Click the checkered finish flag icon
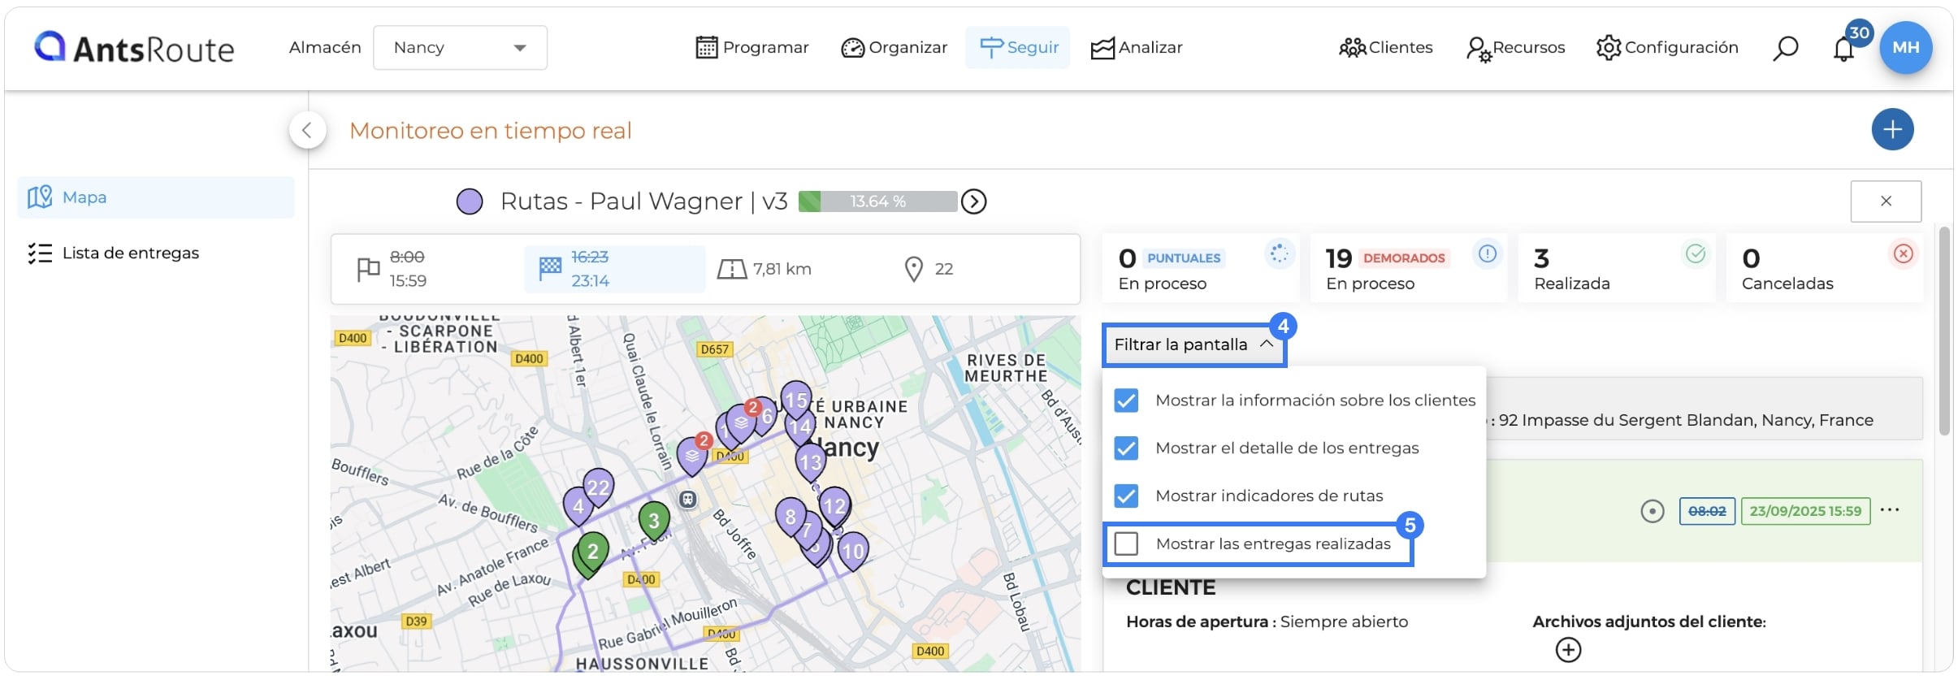The height and width of the screenshot is (680, 1958). point(550,267)
